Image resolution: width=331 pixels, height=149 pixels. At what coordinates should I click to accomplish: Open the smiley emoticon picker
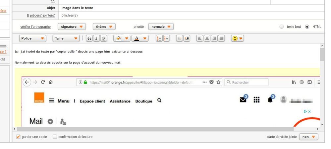(237, 38)
